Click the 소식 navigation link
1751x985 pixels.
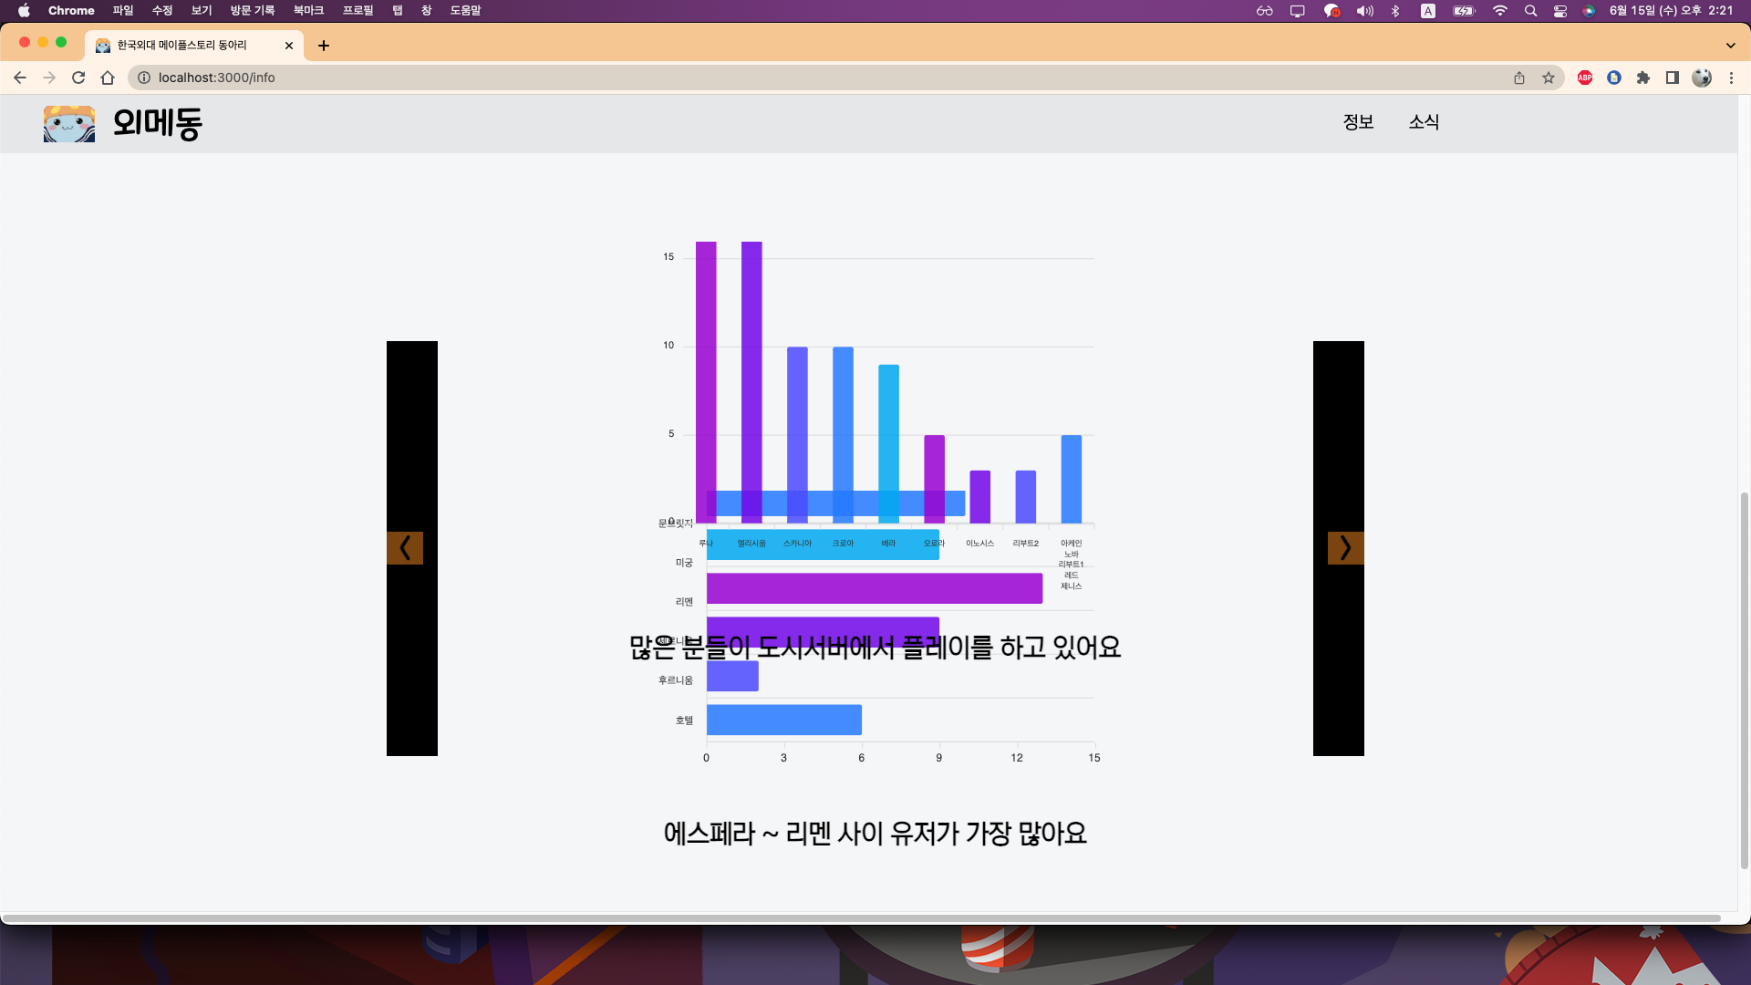1424,122
